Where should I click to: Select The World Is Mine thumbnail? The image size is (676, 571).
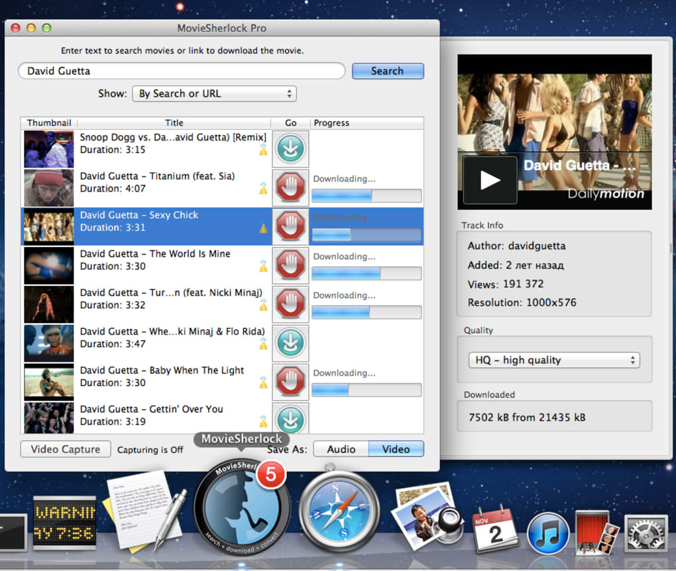coord(49,266)
